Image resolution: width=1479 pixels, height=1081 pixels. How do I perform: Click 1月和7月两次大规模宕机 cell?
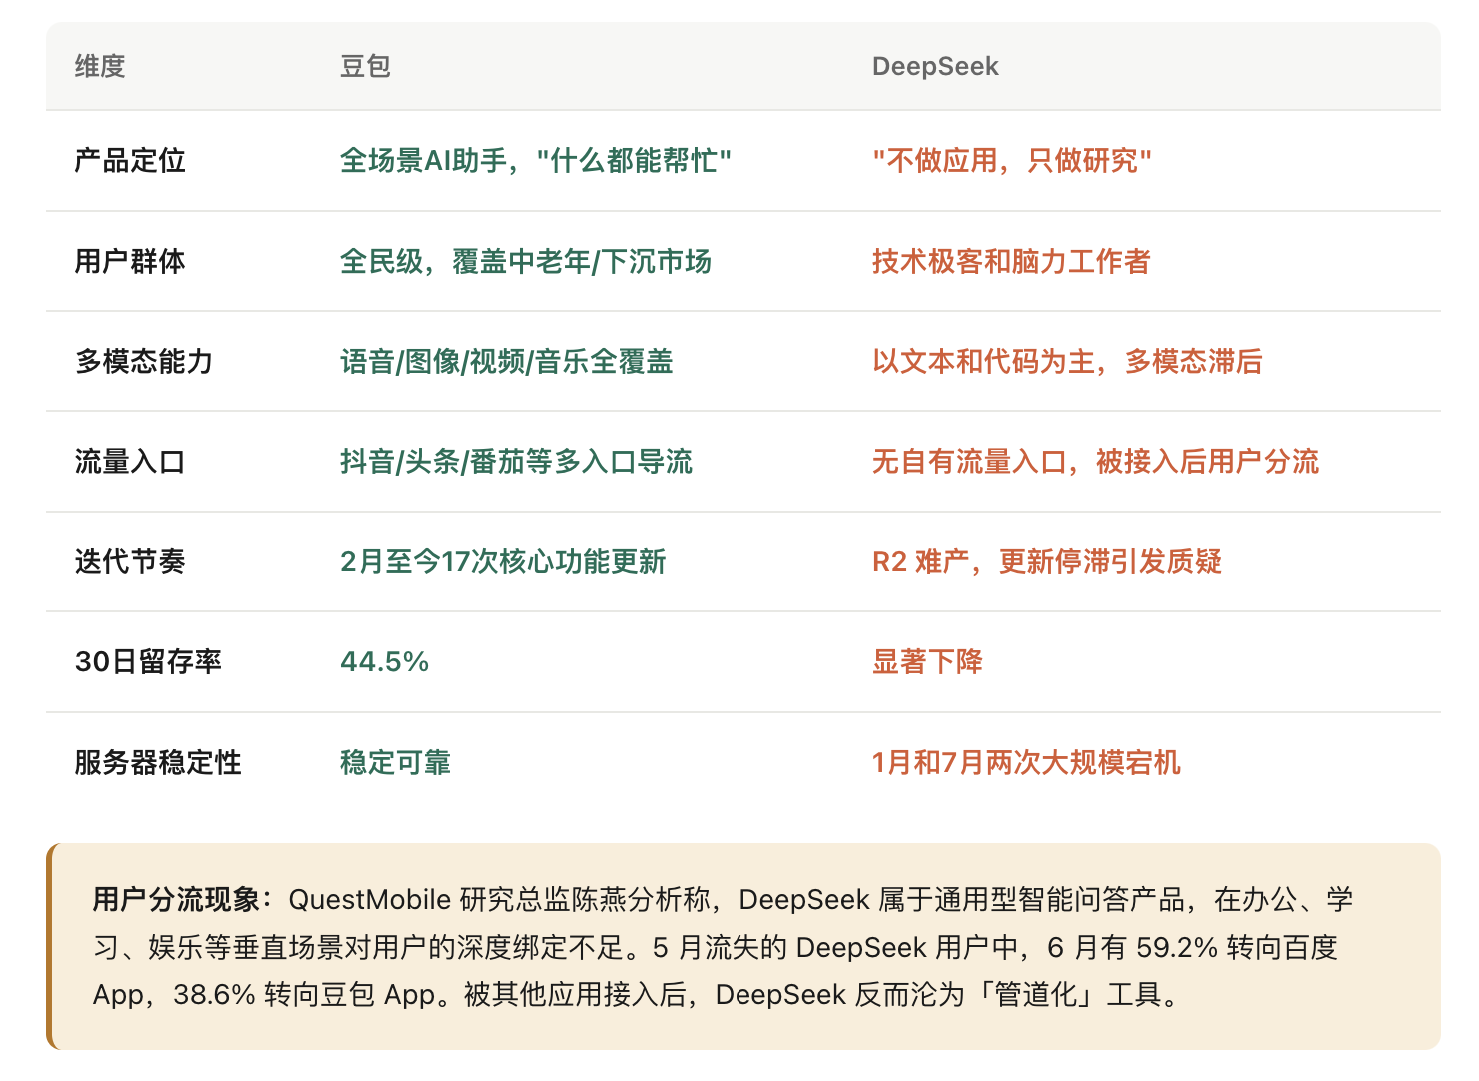1026,762
